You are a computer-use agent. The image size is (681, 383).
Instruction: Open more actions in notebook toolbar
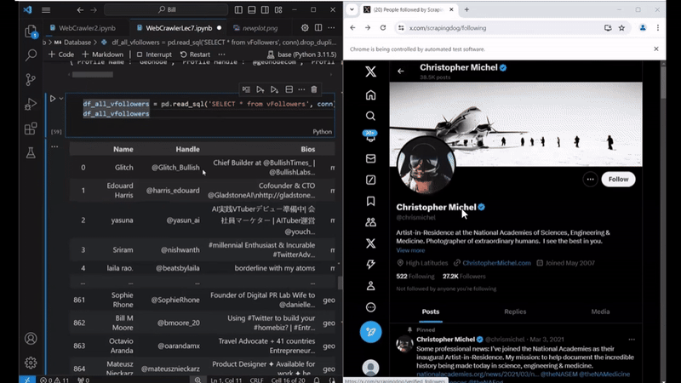(221, 54)
